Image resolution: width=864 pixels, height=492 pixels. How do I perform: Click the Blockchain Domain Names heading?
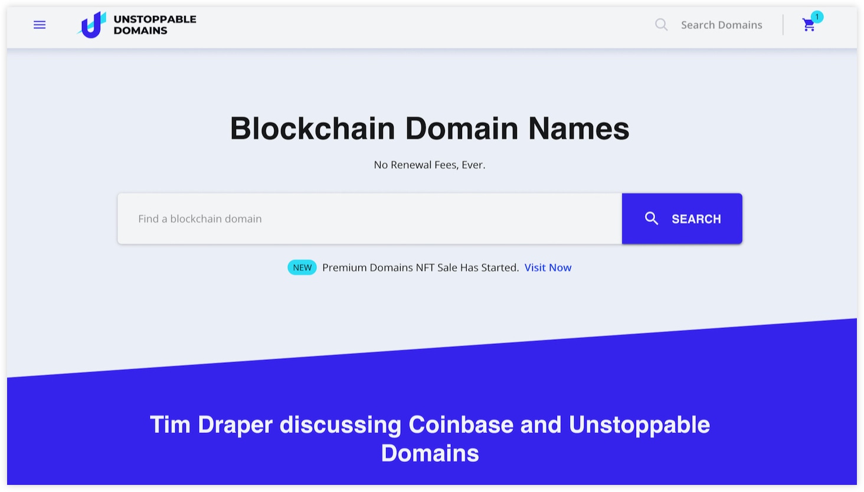click(x=430, y=128)
